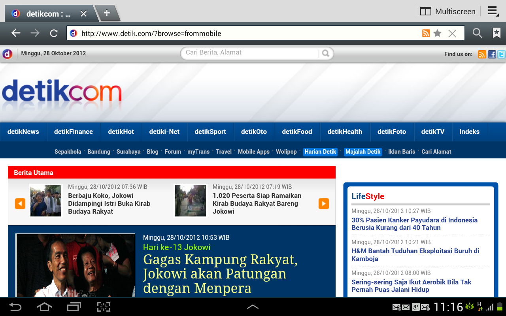Open the browser overflow menu
Screen dimensions: 506x316
coord(493,11)
